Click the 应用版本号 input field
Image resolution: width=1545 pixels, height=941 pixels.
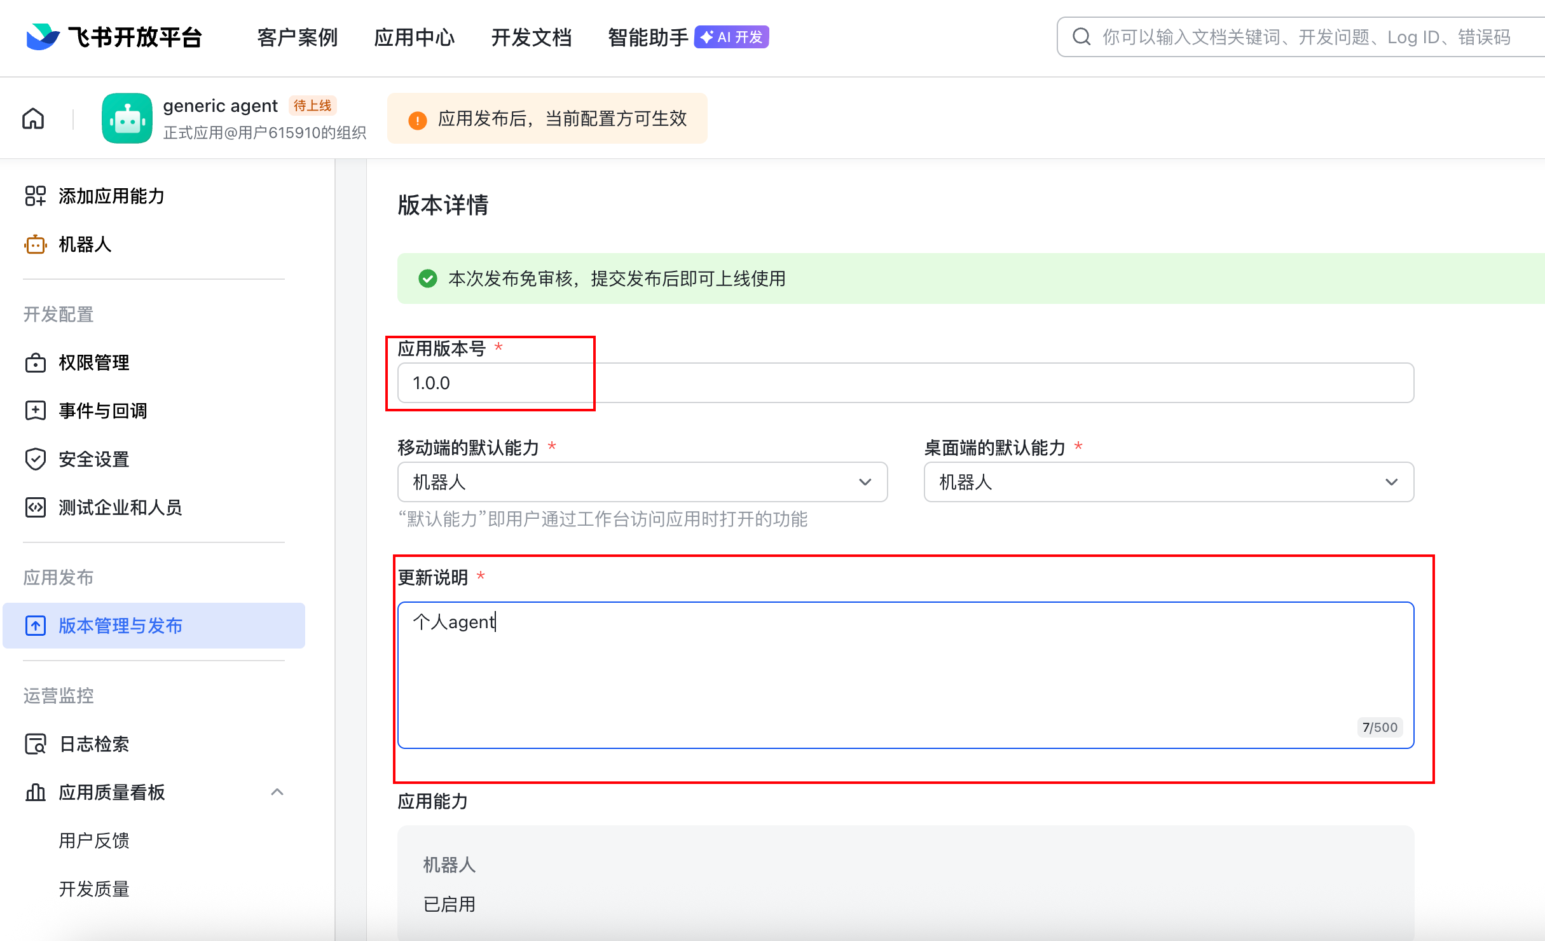tap(905, 383)
